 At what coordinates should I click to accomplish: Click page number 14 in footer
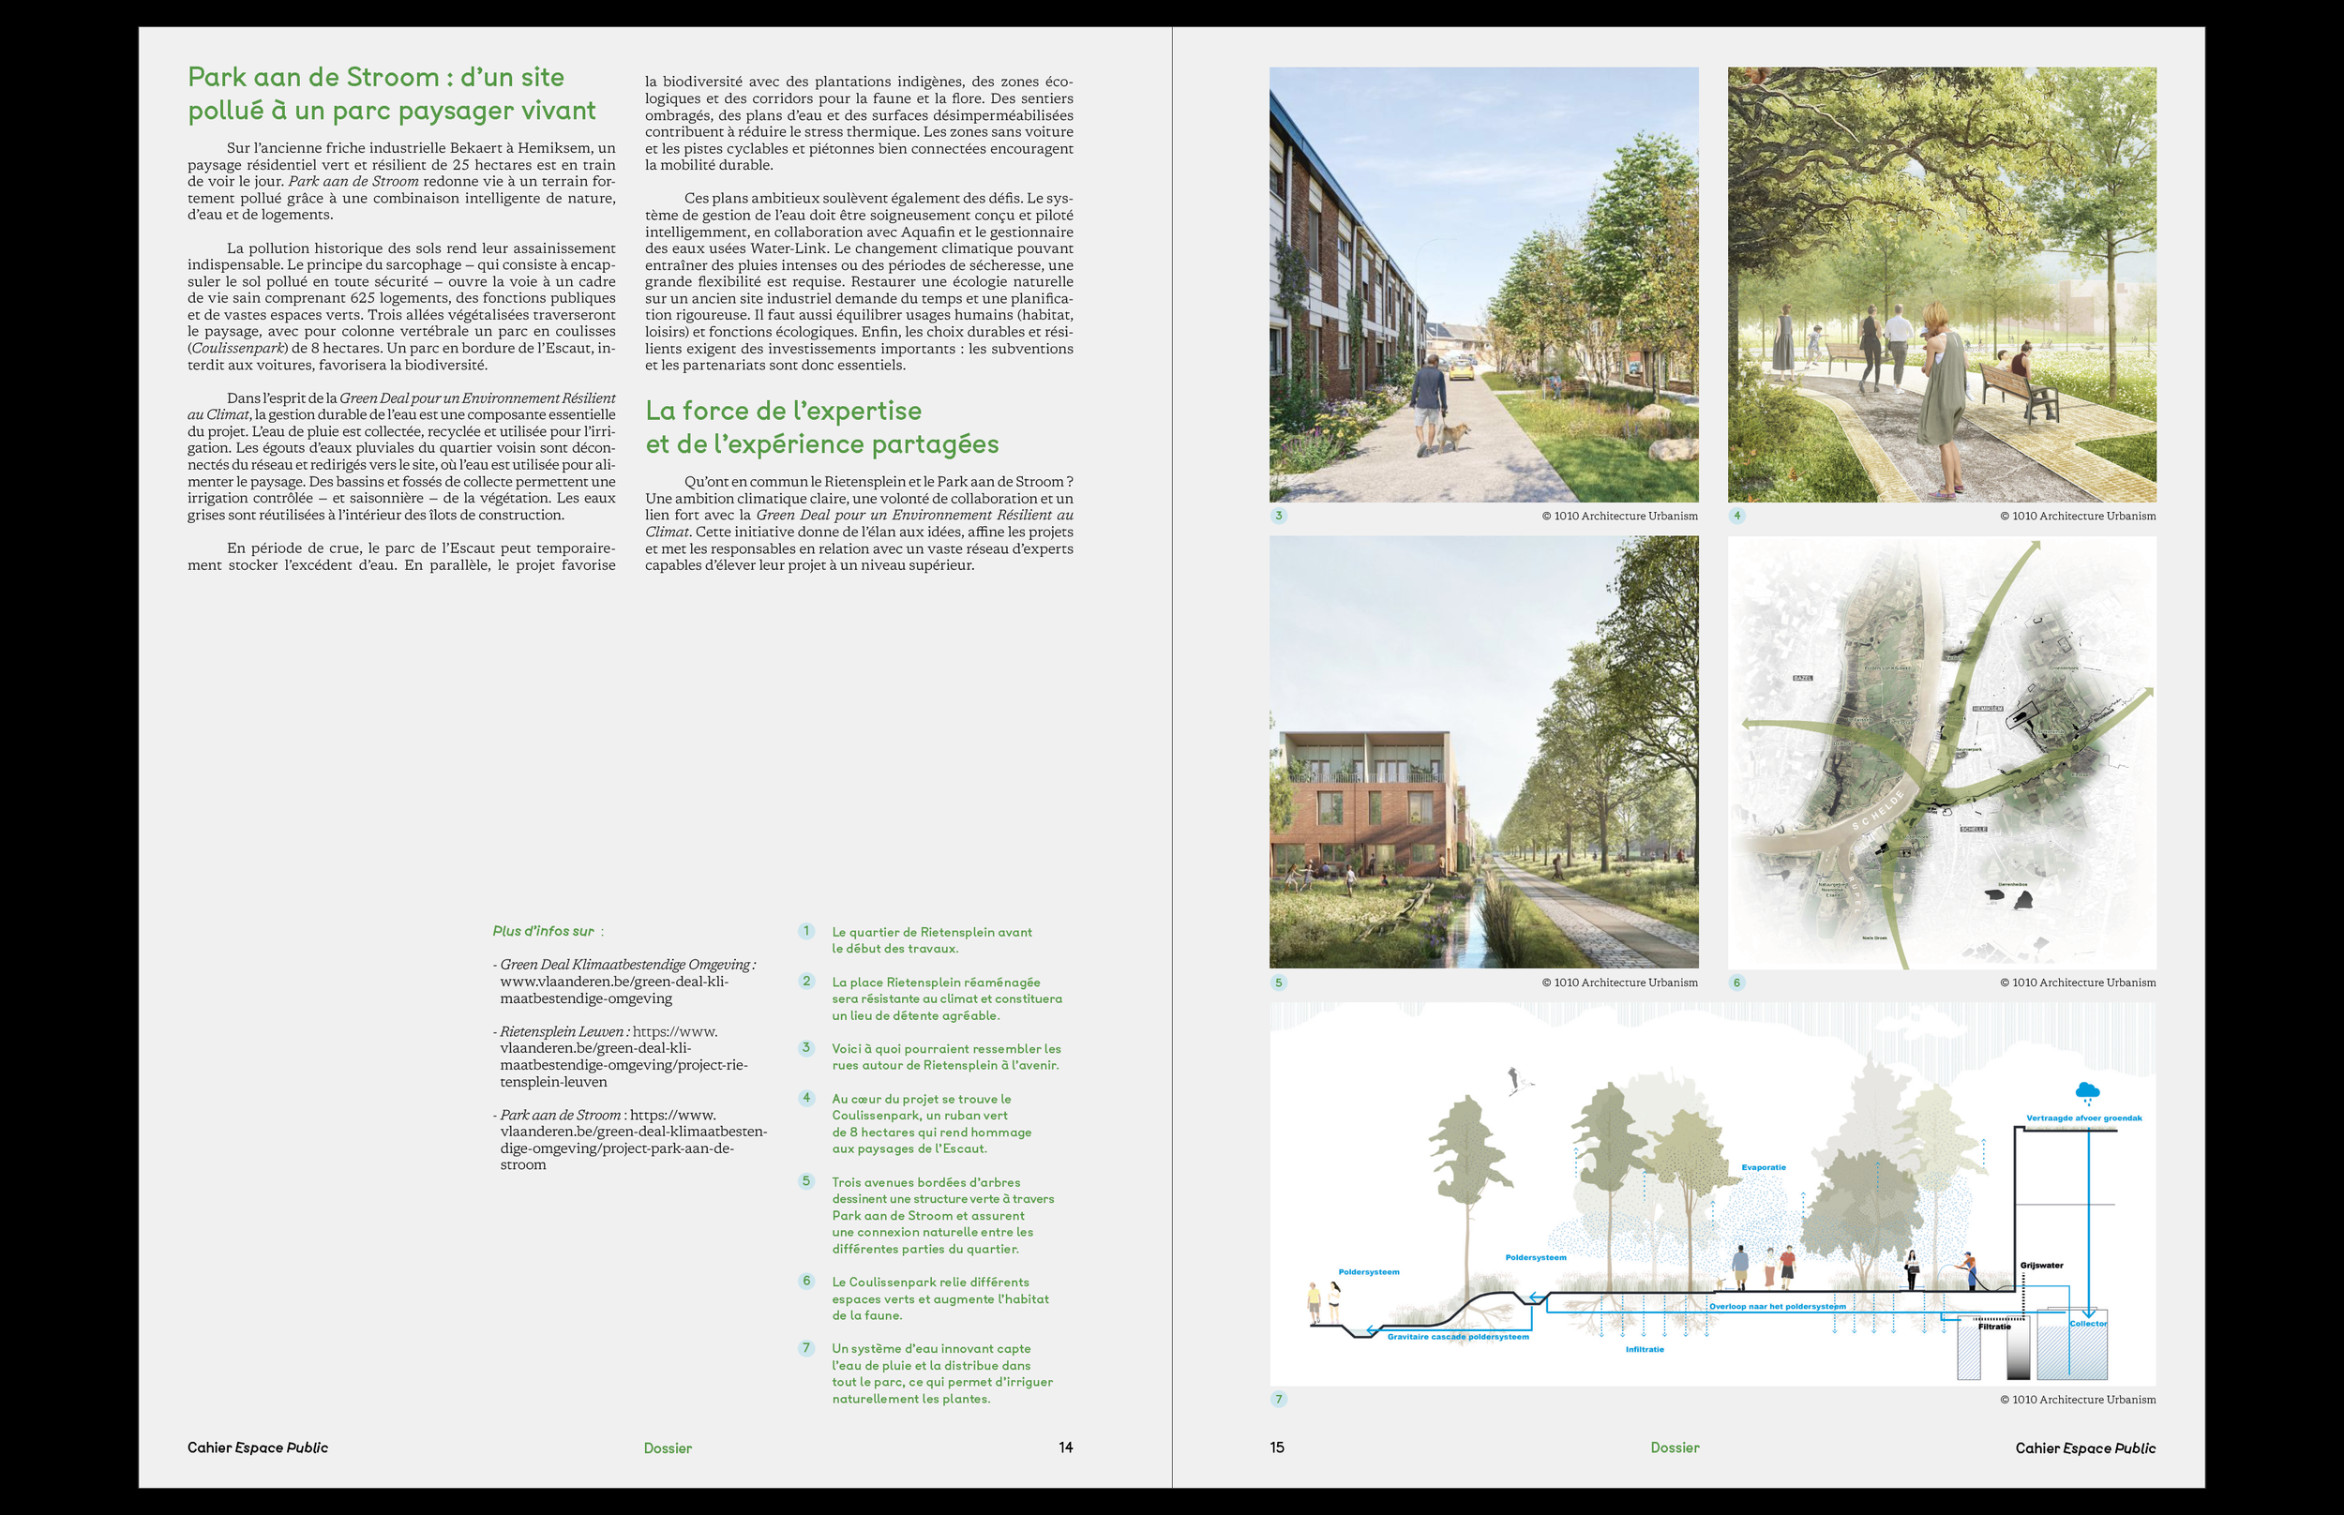point(1065,1447)
